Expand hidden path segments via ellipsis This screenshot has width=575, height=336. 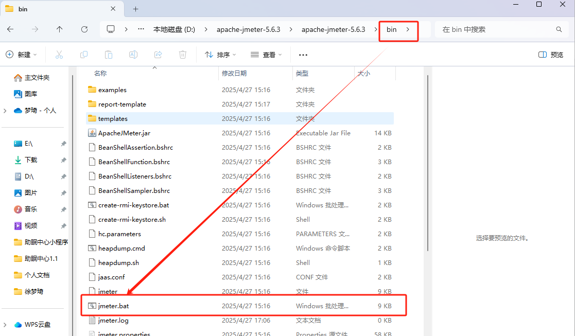click(141, 29)
